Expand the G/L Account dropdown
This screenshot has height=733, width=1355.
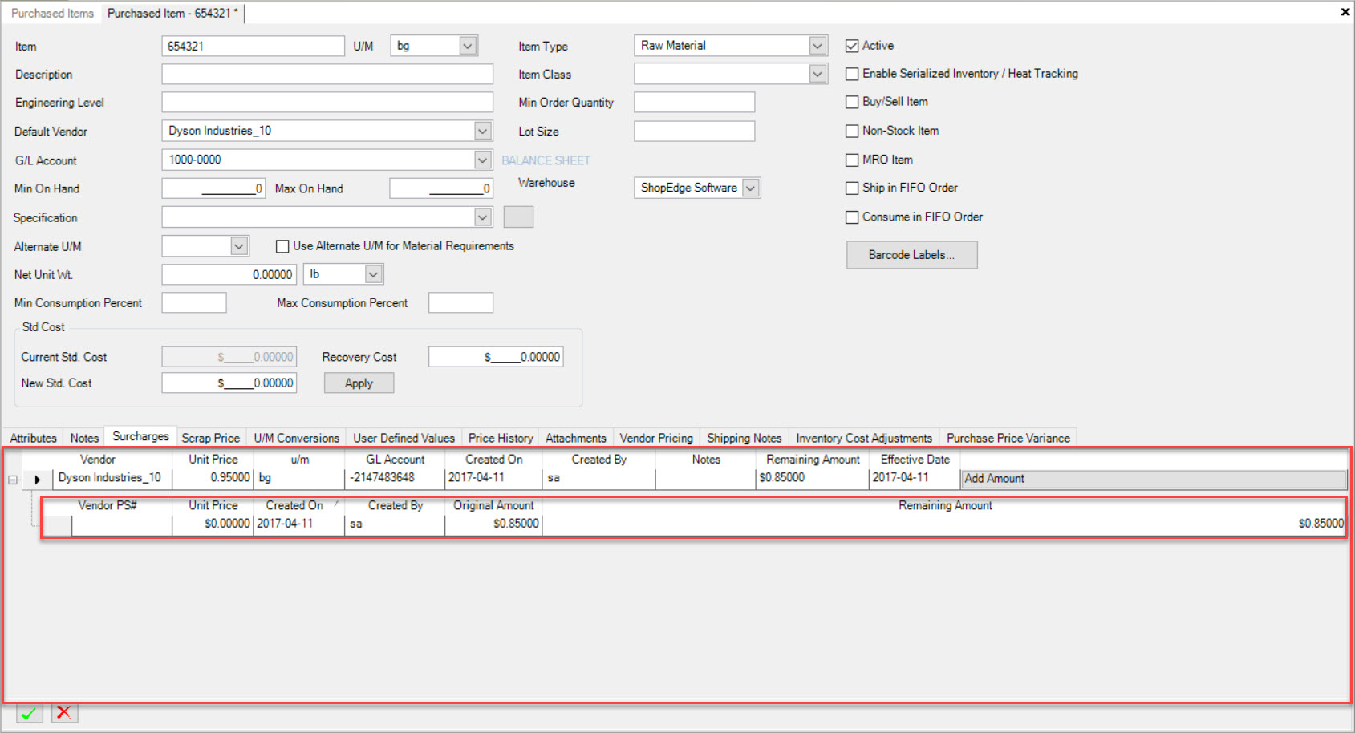pos(482,160)
